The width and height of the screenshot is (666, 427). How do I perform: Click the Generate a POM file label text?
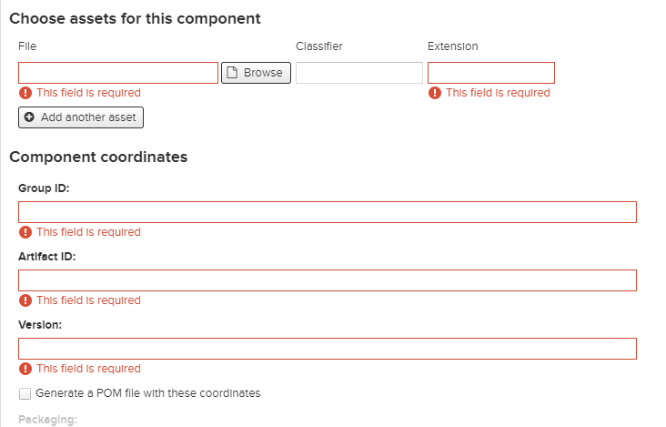[147, 393]
